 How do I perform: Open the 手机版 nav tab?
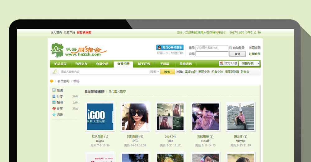(165, 64)
